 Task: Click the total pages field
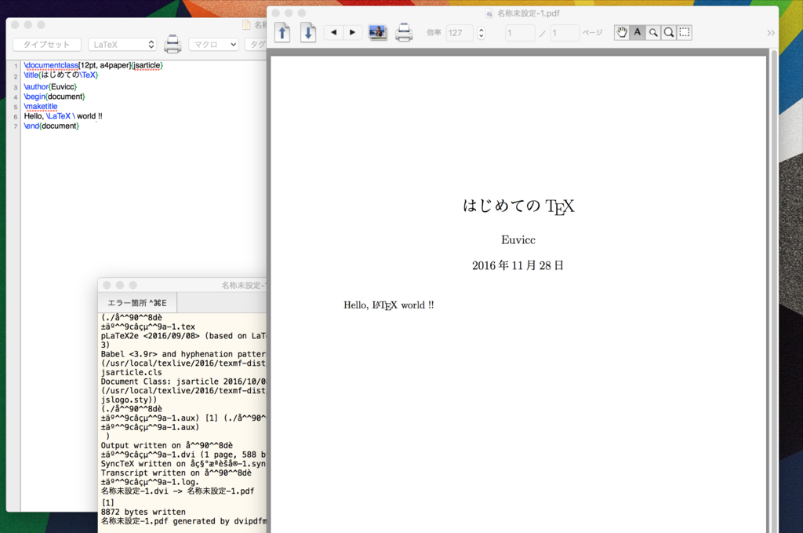(565, 33)
